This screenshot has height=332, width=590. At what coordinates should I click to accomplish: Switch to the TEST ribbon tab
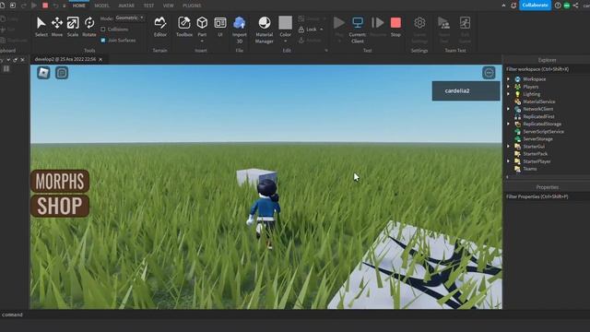coord(148,6)
